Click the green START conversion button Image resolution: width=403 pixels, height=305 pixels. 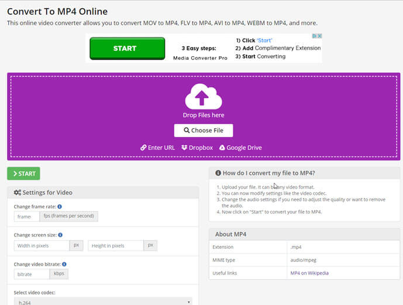23,174
